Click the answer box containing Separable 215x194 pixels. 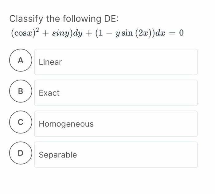click(116, 155)
